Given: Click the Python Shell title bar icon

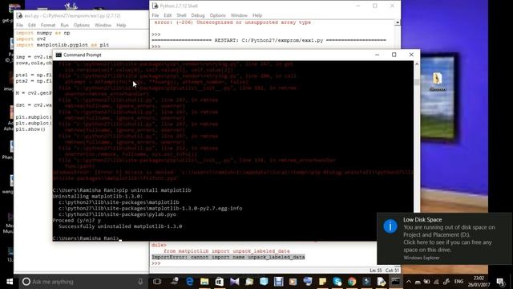Looking at the screenshot, I should pyautogui.click(x=155, y=6).
